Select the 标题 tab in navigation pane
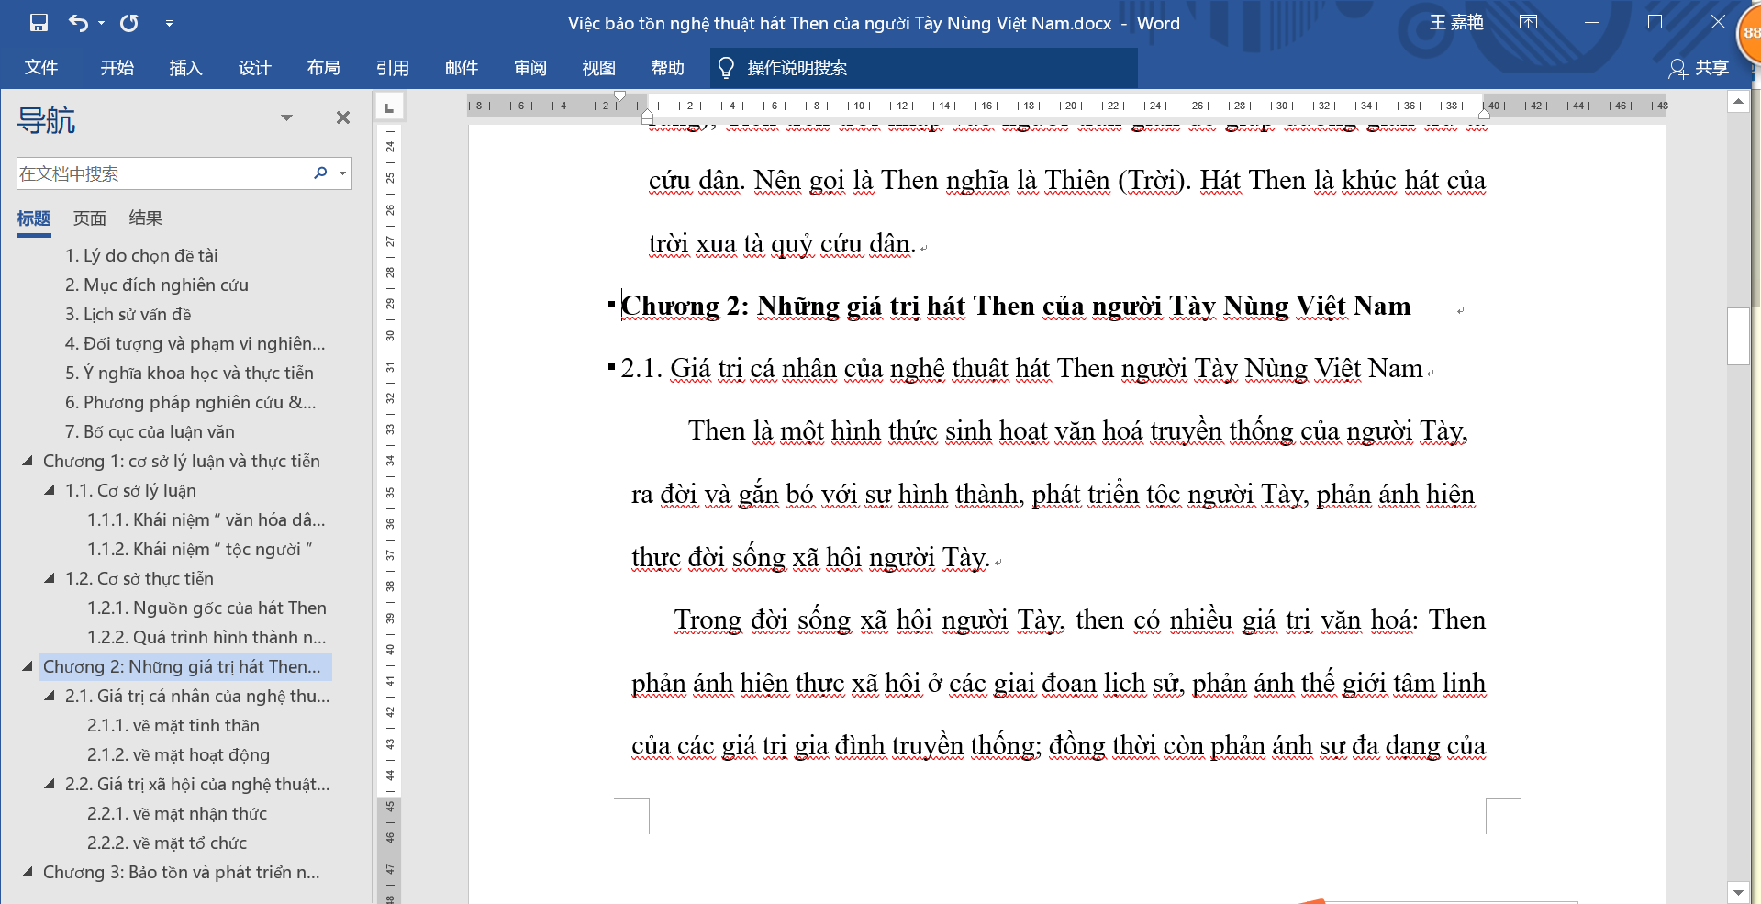The height and width of the screenshot is (904, 1761). 34,218
